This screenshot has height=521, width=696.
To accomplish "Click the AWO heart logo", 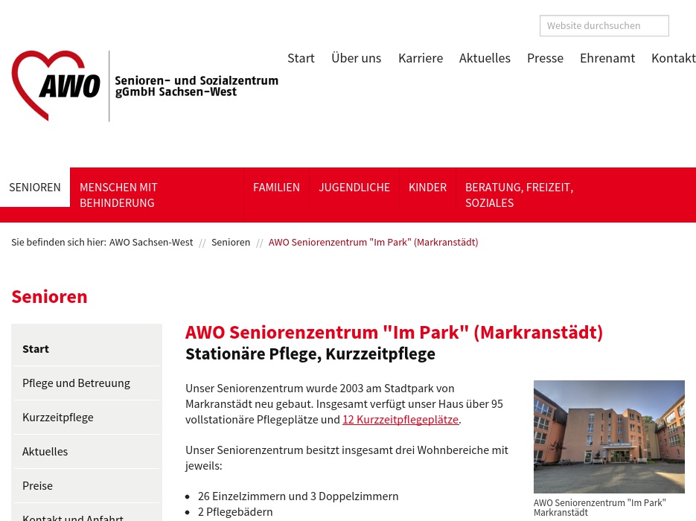I will point(56,85).
